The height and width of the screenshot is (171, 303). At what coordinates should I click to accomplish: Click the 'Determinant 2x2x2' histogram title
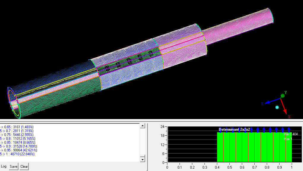(234, 129)
